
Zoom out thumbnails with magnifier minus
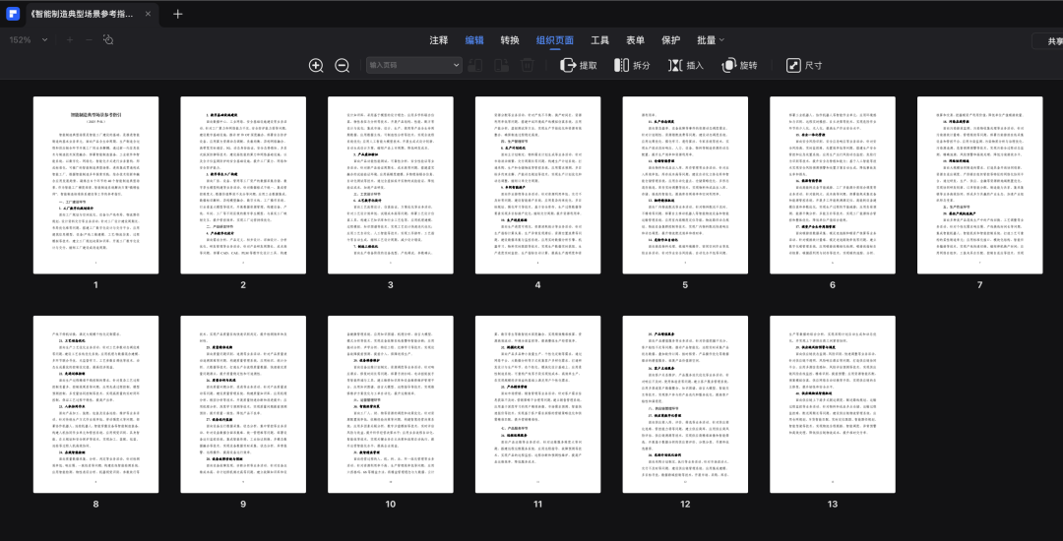click(x=343, y=66)
